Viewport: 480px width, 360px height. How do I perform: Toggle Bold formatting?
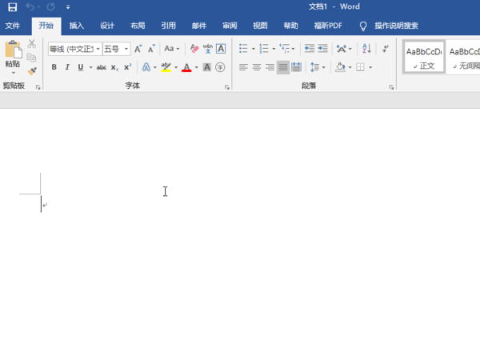pos(54,67)
